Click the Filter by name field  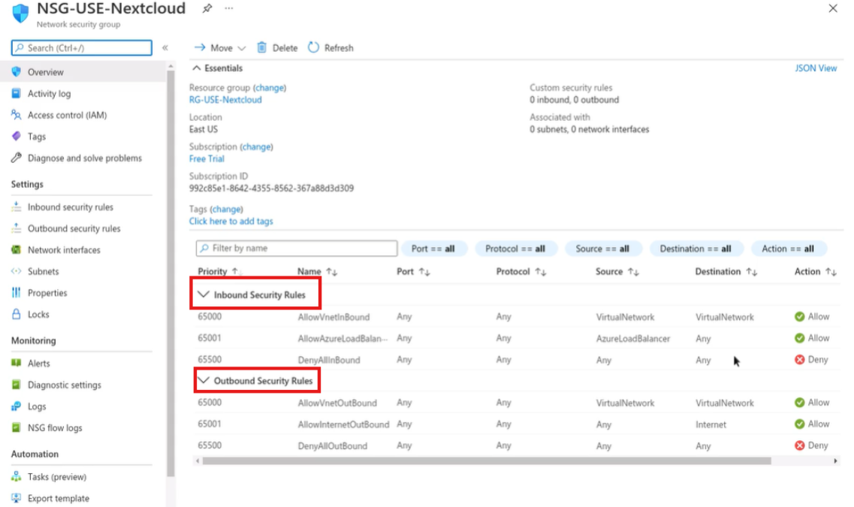coord(297,249)
